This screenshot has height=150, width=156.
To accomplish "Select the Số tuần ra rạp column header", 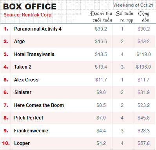I will 125,17.
